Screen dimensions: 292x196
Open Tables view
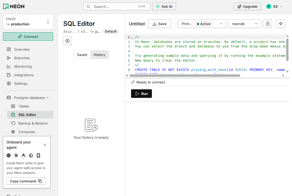pyautogui.click(x=24, y=106)
